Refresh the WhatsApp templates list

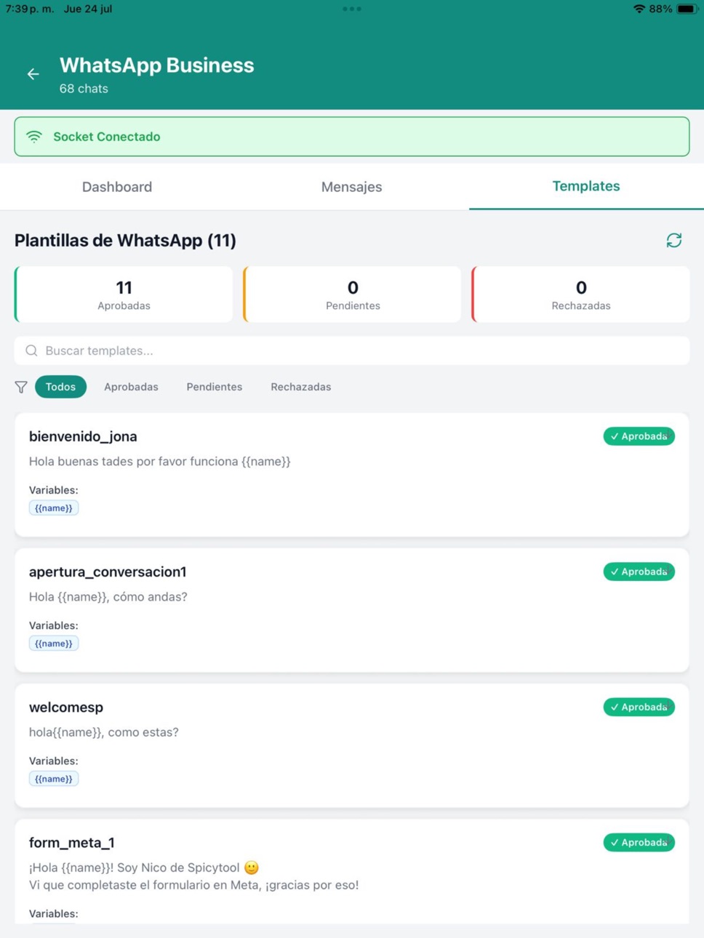pyautogui.click(x=674, y=241)
